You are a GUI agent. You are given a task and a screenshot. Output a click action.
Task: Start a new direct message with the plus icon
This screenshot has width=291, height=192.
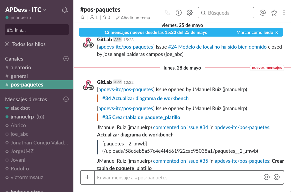click(x=66, y=99)
